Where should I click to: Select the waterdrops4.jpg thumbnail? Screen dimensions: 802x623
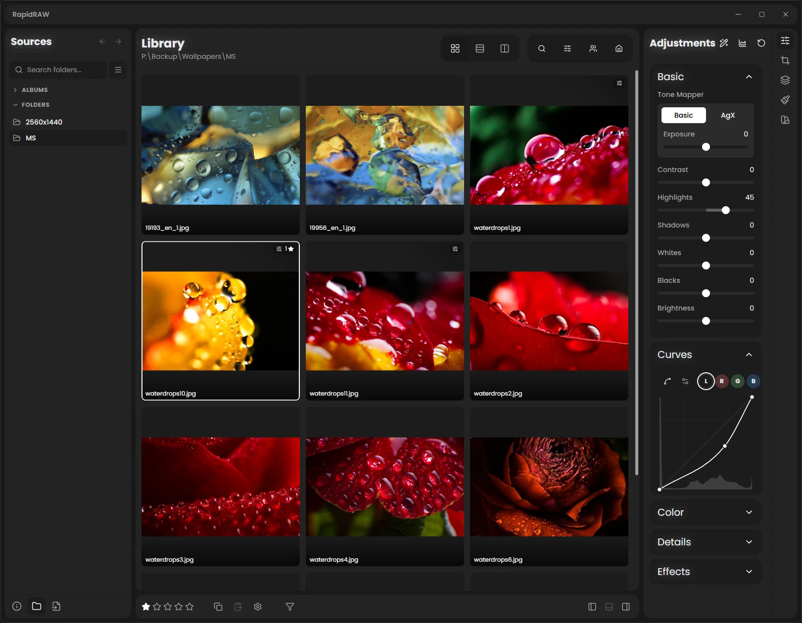coord(385,487)
